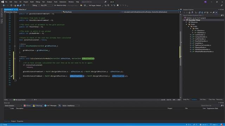225x126 pixels.
Task: Open the AStarNode class navigation dropdown
Action: pos(92,12)
